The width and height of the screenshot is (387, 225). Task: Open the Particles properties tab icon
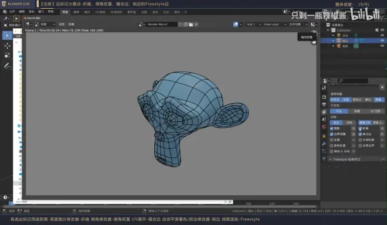click(324, 151)
